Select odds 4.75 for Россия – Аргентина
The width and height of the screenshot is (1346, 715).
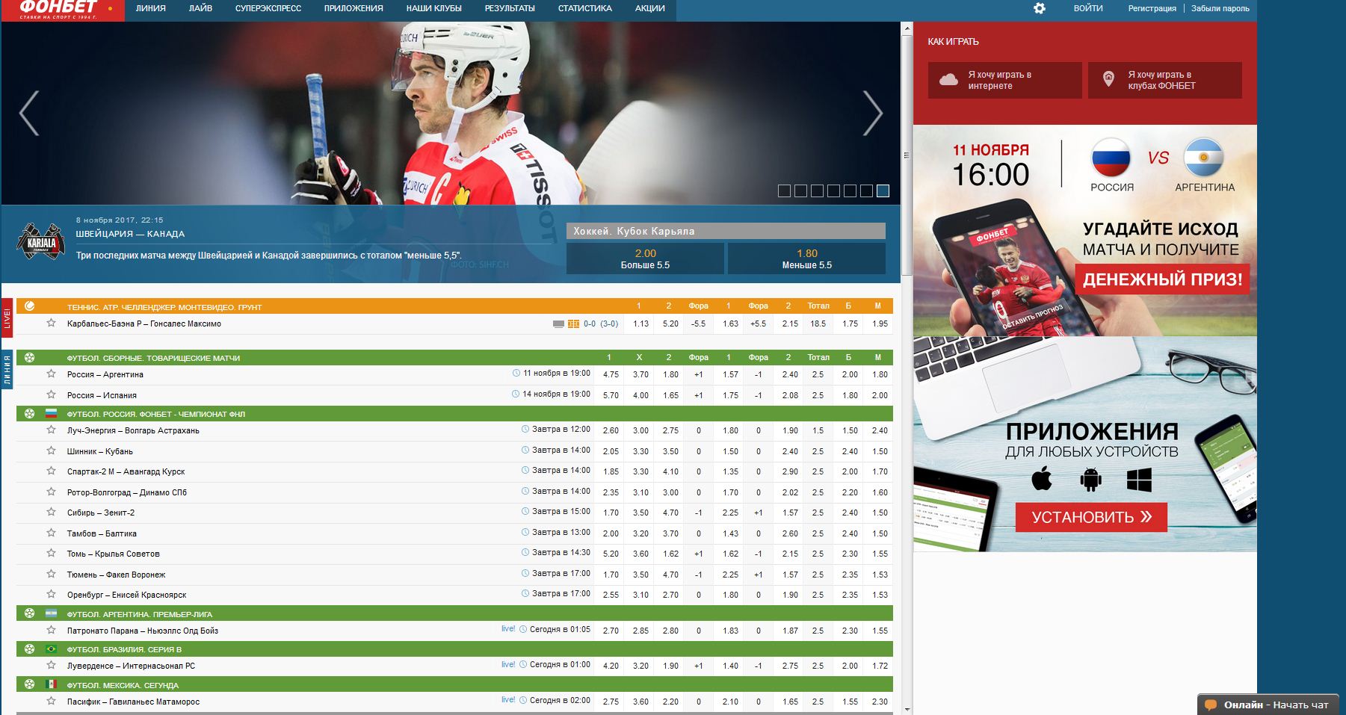click(611, 374)
